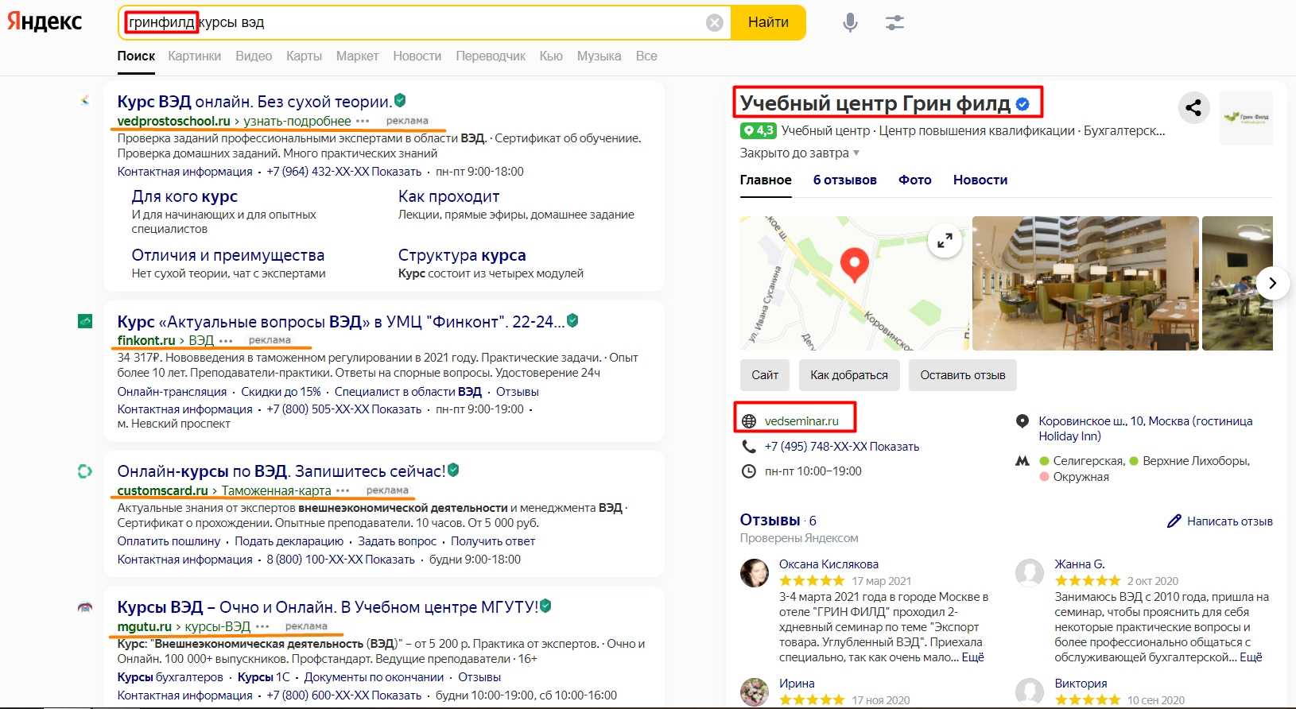Clear the search field with X icon
The image size is (1296, 709).
[714, 23]
